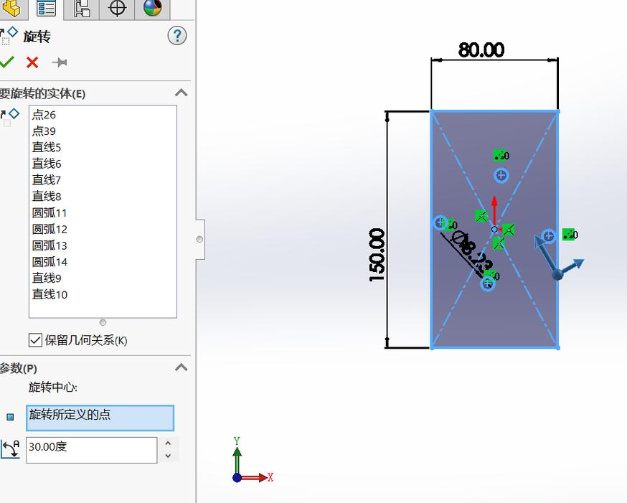Confirm rotation with the green check mark
The image size is (627, 503).
pyautogui.click(x=6, y=62)
